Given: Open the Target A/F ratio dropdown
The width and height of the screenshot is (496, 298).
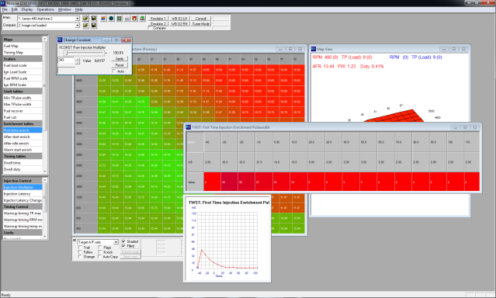Looking at the screenshot, I should [116, 242].
